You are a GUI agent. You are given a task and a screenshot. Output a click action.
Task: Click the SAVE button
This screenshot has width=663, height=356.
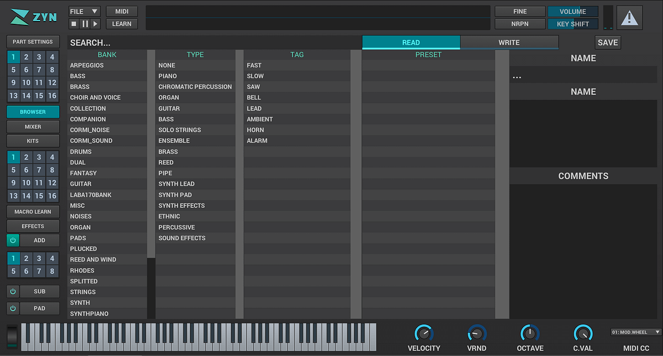click(608, 43)
